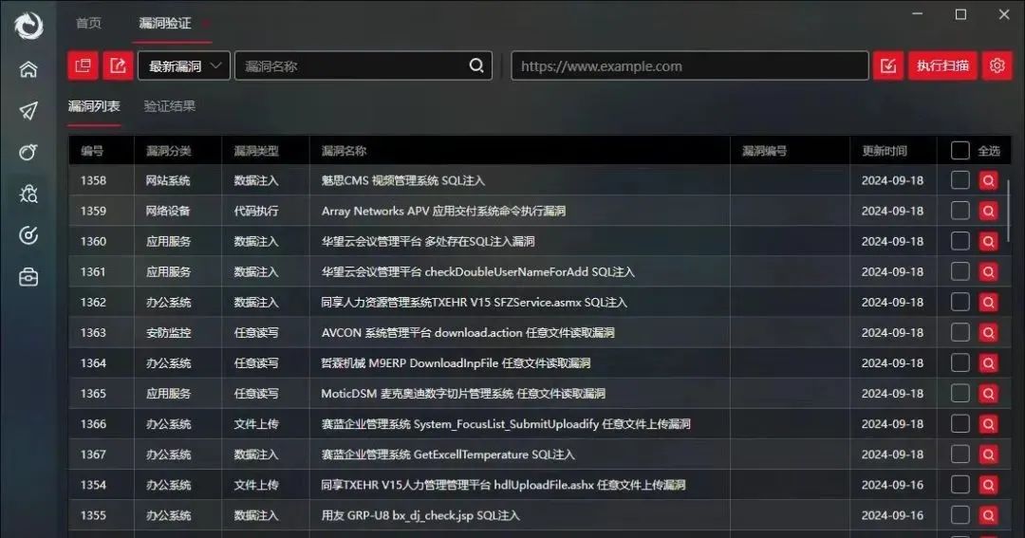Select the 漏洞验证 top tab
The width and height of the screenshot is (1025, 538).
point(165,24)
